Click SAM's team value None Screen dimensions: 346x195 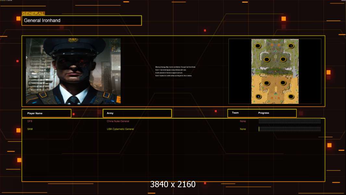point(243,129)
